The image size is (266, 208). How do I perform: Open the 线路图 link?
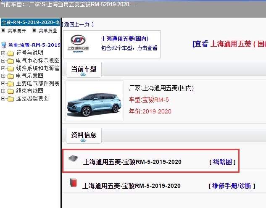pos(222,162)
